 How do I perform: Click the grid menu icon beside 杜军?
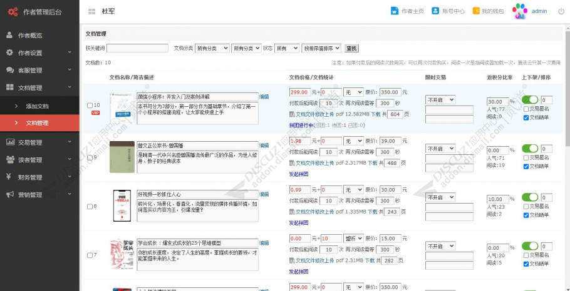(91, 12)
